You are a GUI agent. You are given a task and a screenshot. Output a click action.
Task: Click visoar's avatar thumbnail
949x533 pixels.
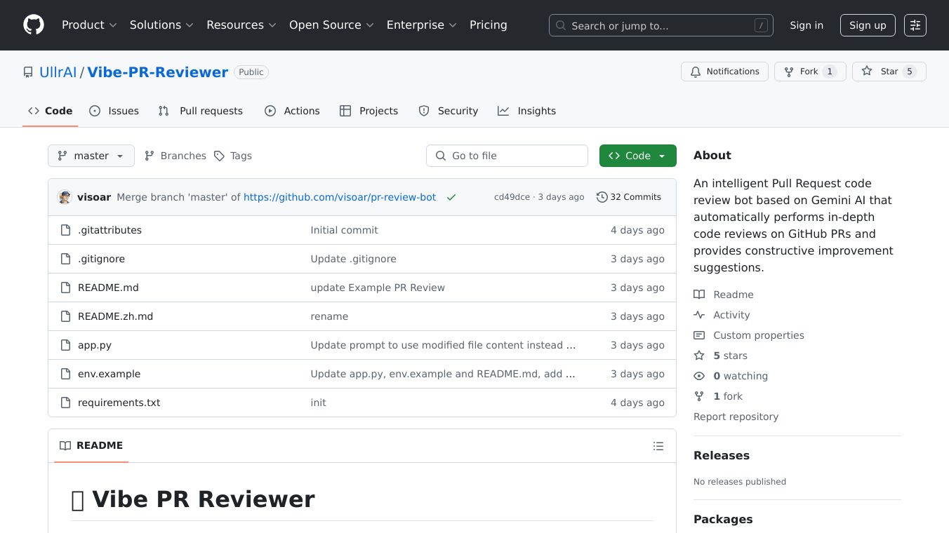click(x=65, y=197)
